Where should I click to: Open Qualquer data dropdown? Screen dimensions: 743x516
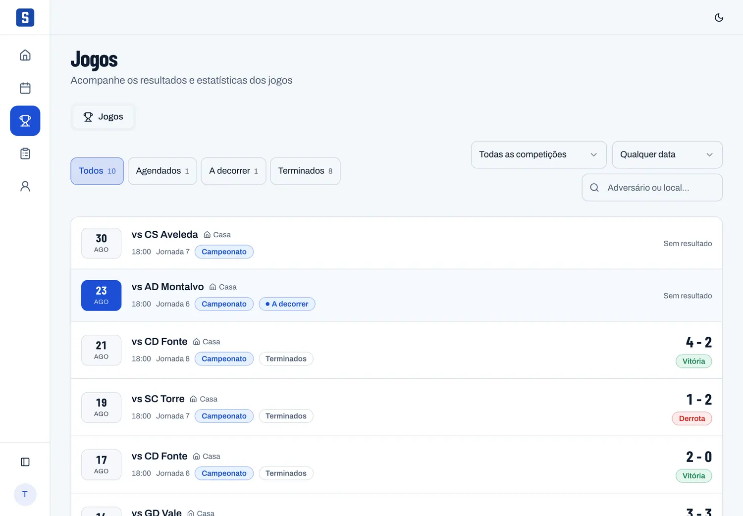tap(667, 155)
